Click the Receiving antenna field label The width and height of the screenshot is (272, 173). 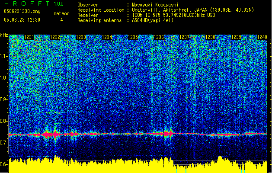coord(99,20)
